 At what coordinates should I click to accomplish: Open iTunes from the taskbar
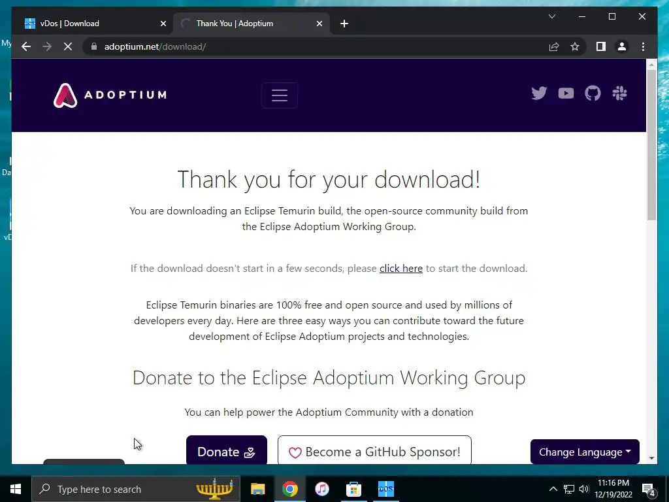tap(321, 489)
